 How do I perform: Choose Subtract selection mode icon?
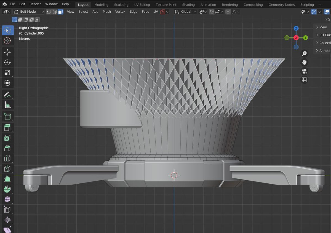[x=26, y=19]
